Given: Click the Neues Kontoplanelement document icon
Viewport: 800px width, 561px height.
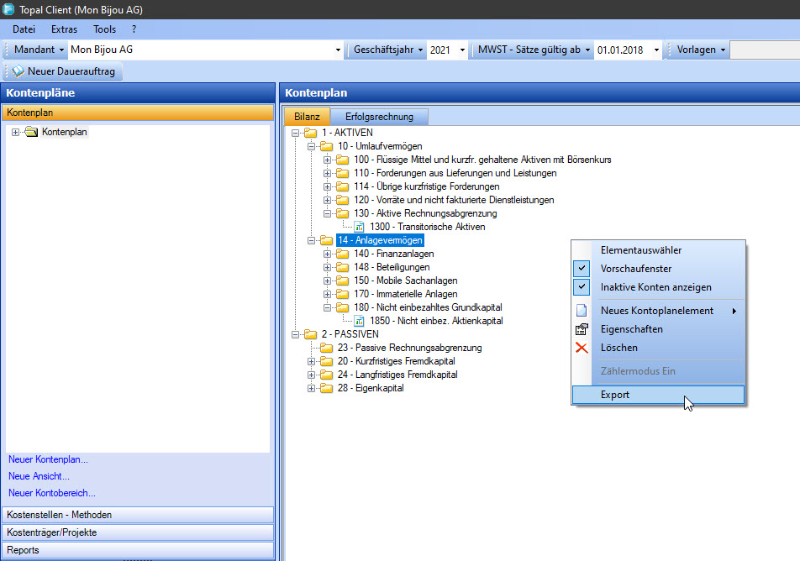Looking at the screenshot, I should [x=582, y=311].
